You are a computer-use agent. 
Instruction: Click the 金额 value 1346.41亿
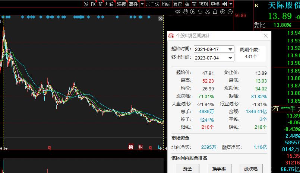[x=256, y=112]
